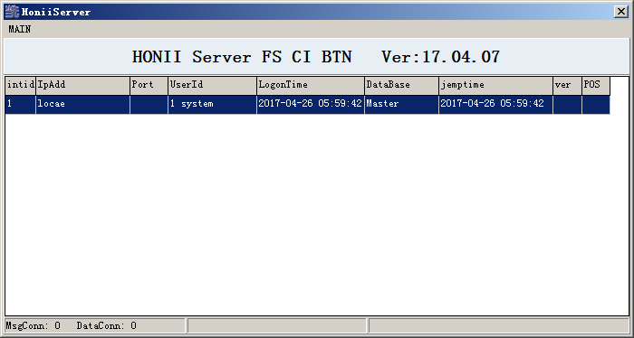
Task: Click the LogonTime column header
Action: (311, 86)
